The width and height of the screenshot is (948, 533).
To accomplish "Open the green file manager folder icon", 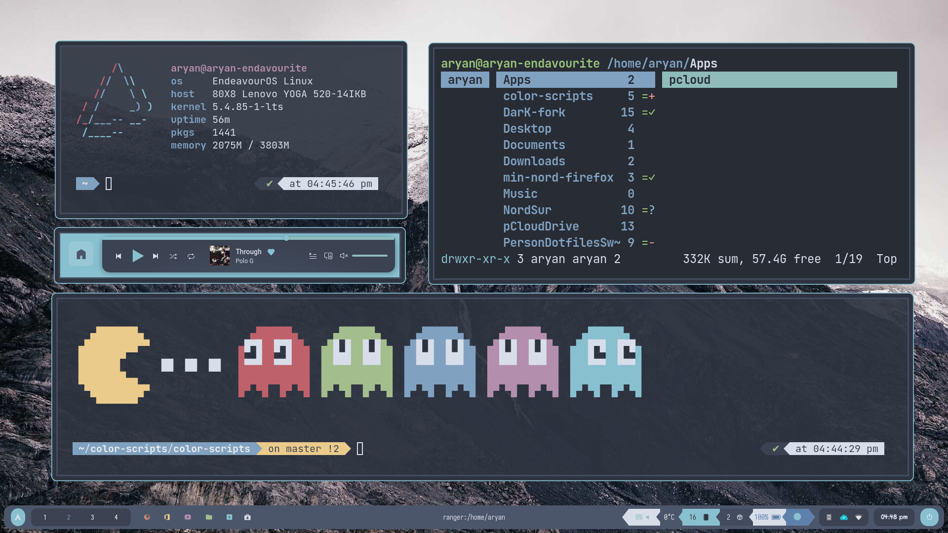I will [x=209, y=517].
